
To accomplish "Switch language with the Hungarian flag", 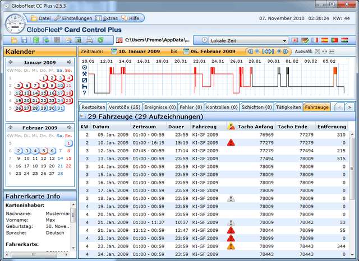I will point(344,40).
